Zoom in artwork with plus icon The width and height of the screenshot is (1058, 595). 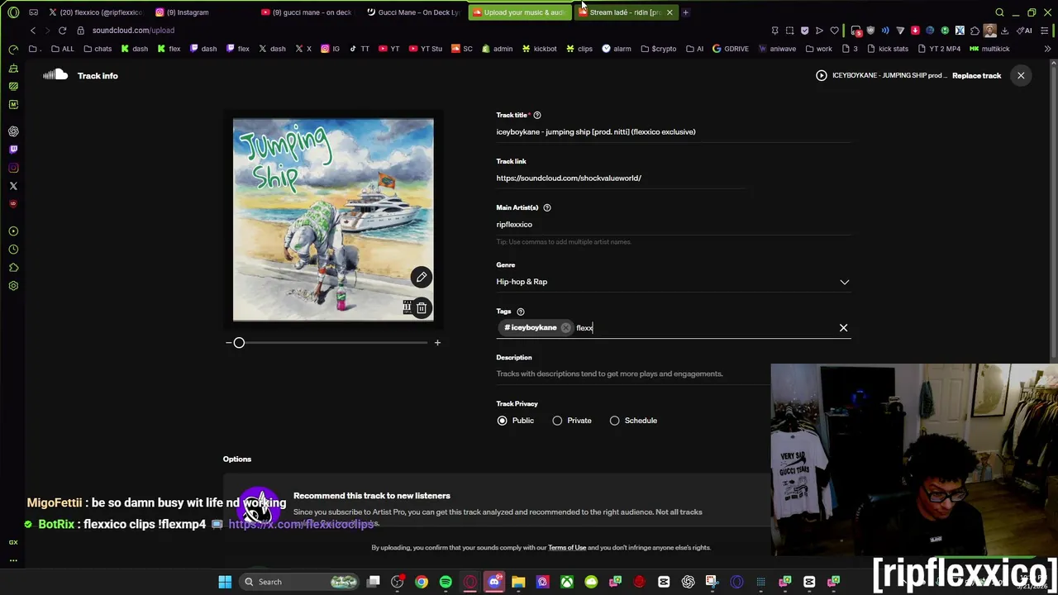coord(437,342)
